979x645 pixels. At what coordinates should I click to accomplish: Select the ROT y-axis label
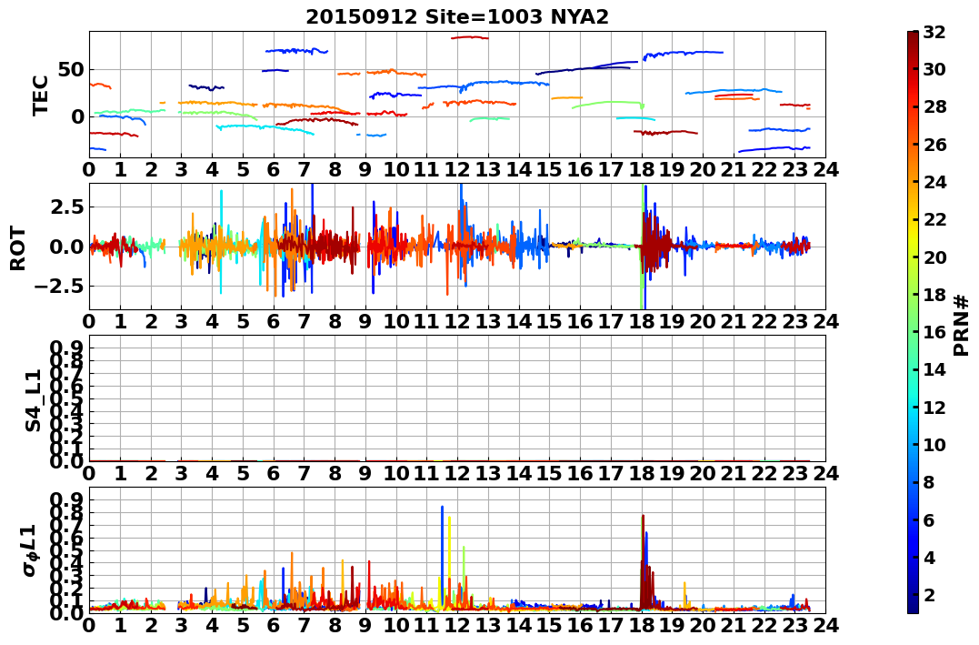point(18,248)
